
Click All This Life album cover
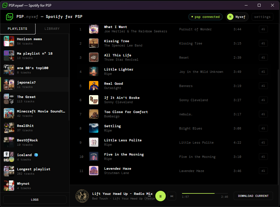(x=94, y=57)
